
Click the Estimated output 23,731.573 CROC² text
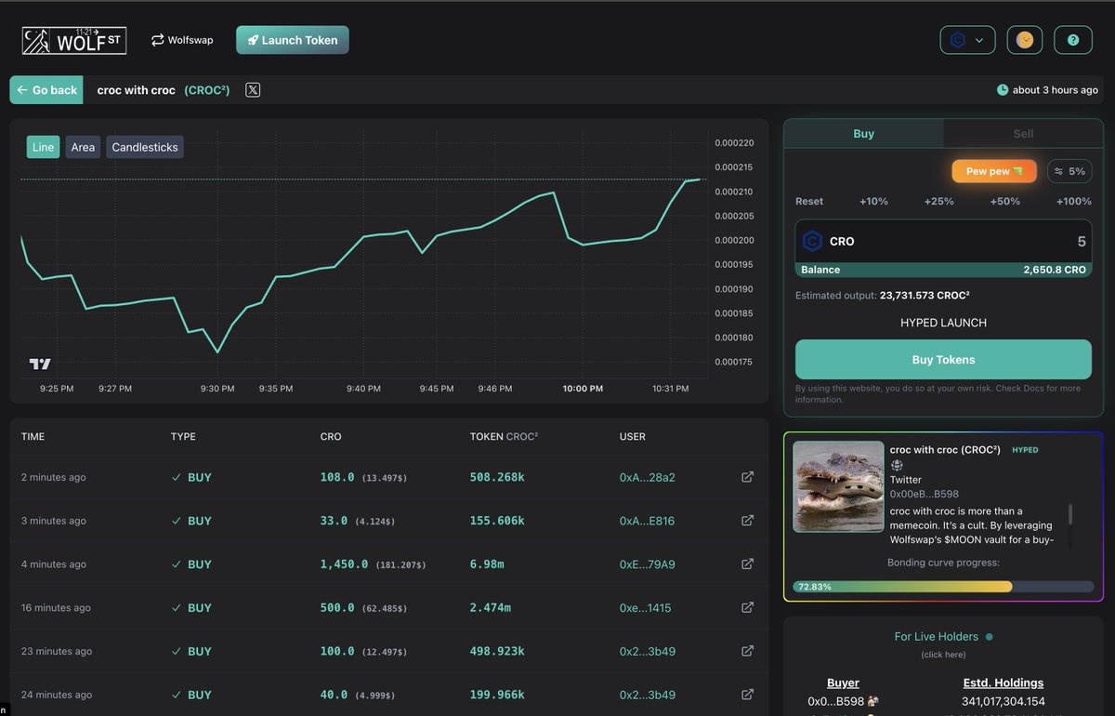pyautogui.click(x=883, y=296)
